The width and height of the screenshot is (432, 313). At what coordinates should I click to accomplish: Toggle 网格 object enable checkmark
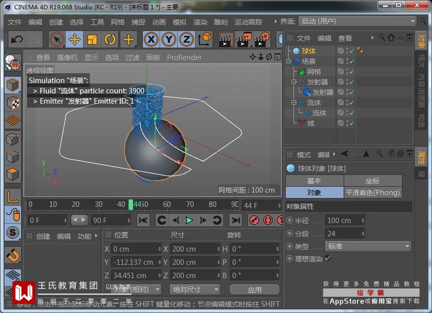click(352, 71)
